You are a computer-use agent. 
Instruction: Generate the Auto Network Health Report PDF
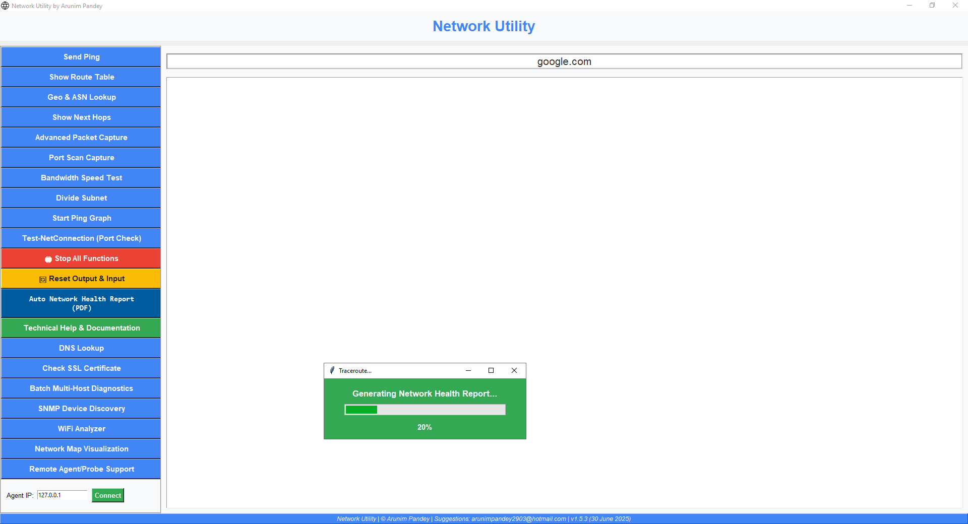tap(81, 303)
